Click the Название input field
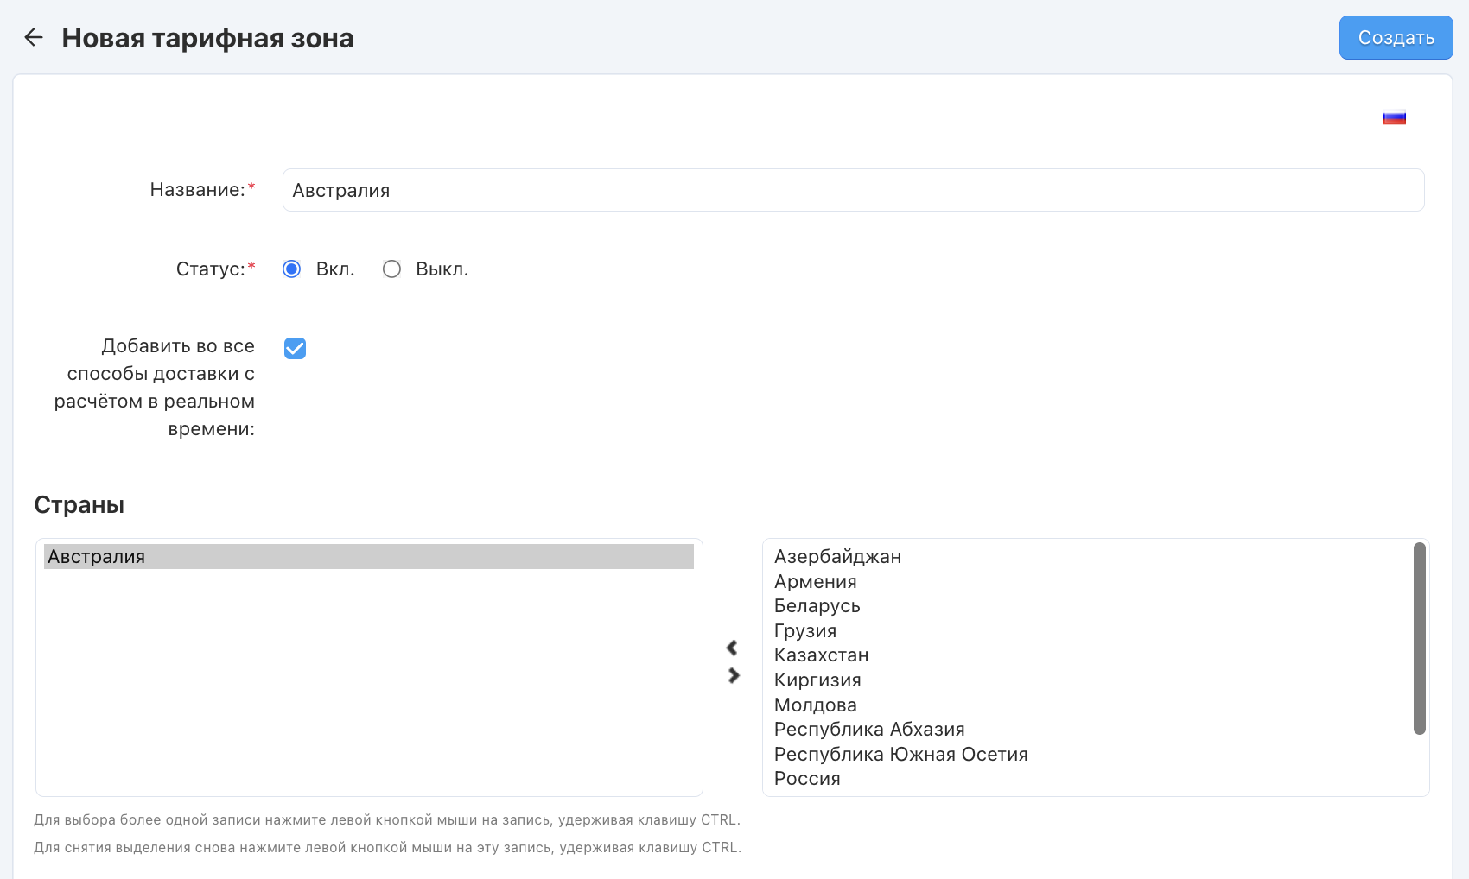The height and width of the screenshot is (879, 1469). (853, 190)
